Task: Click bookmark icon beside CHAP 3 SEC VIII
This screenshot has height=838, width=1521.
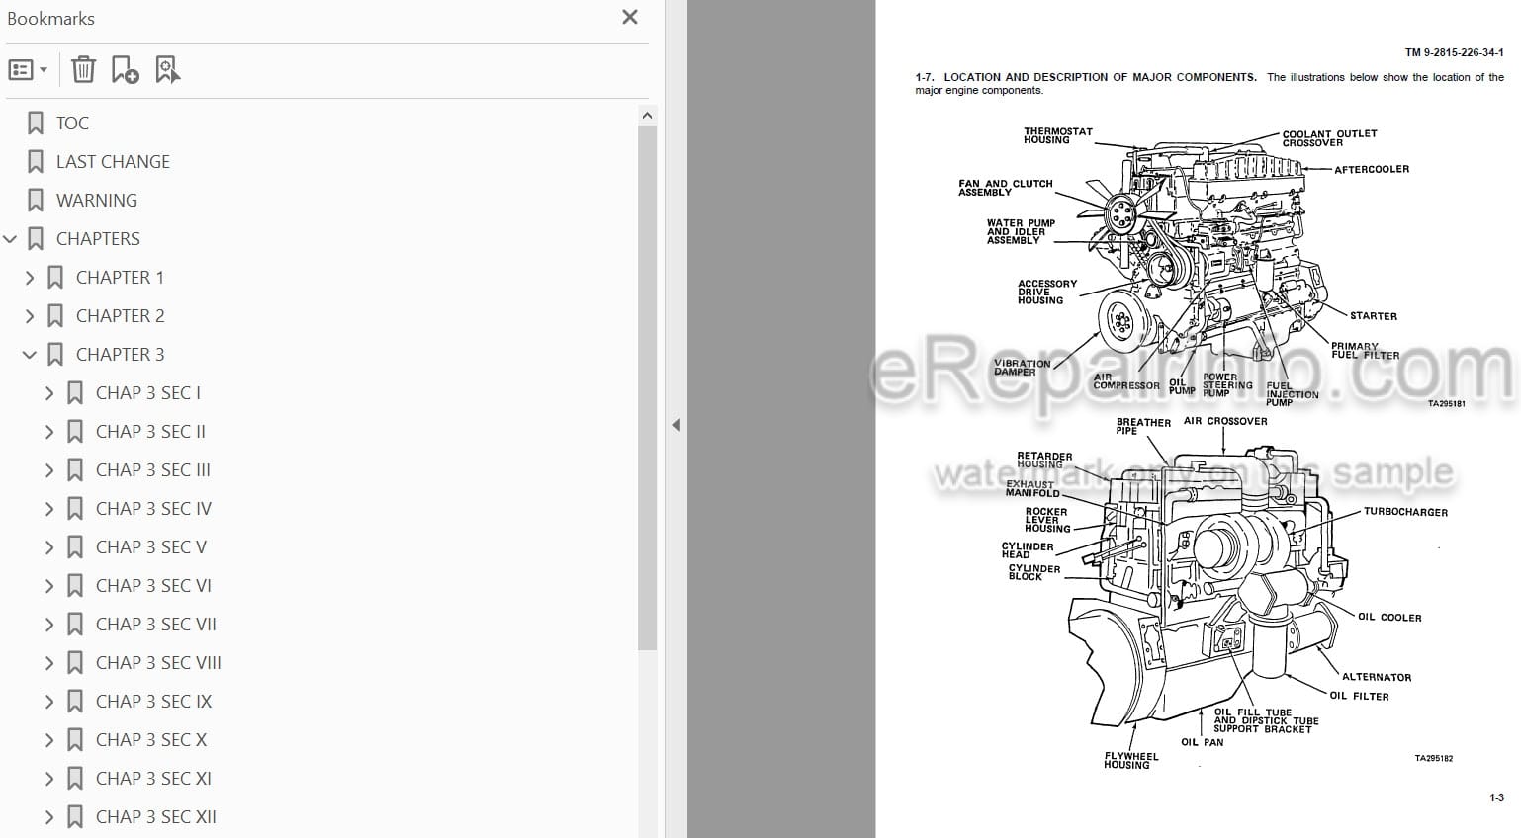Action: (x=75, y=663)
